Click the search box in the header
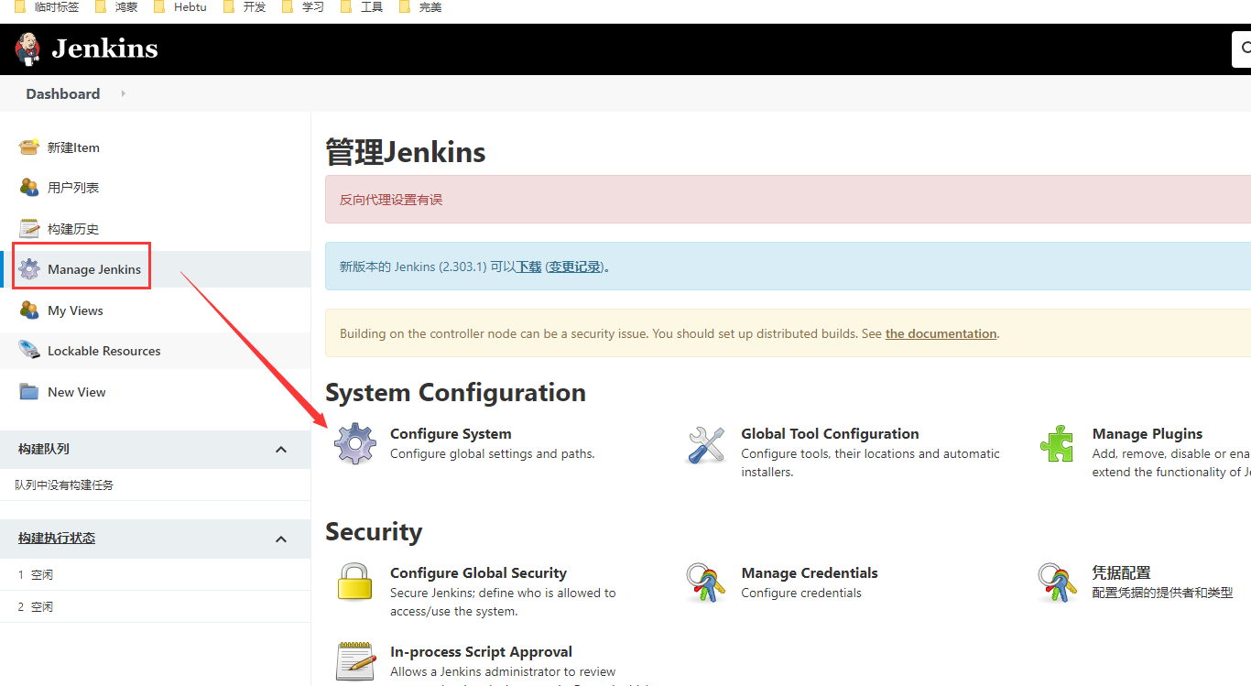Image resolution: width=1251 pixels, height=686 pixels. [1242, 49]
